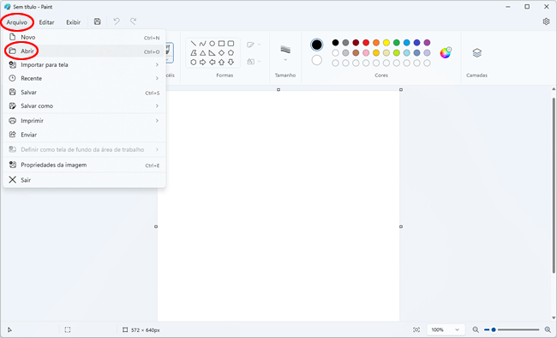
Task: Select the straight line shape
Action: click(194, 44)
